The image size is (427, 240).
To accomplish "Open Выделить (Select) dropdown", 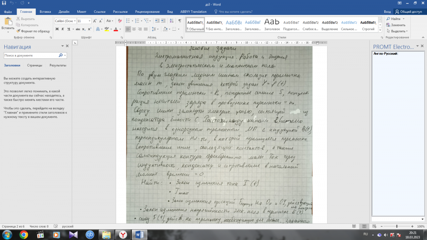I will [x=397, y=31].
